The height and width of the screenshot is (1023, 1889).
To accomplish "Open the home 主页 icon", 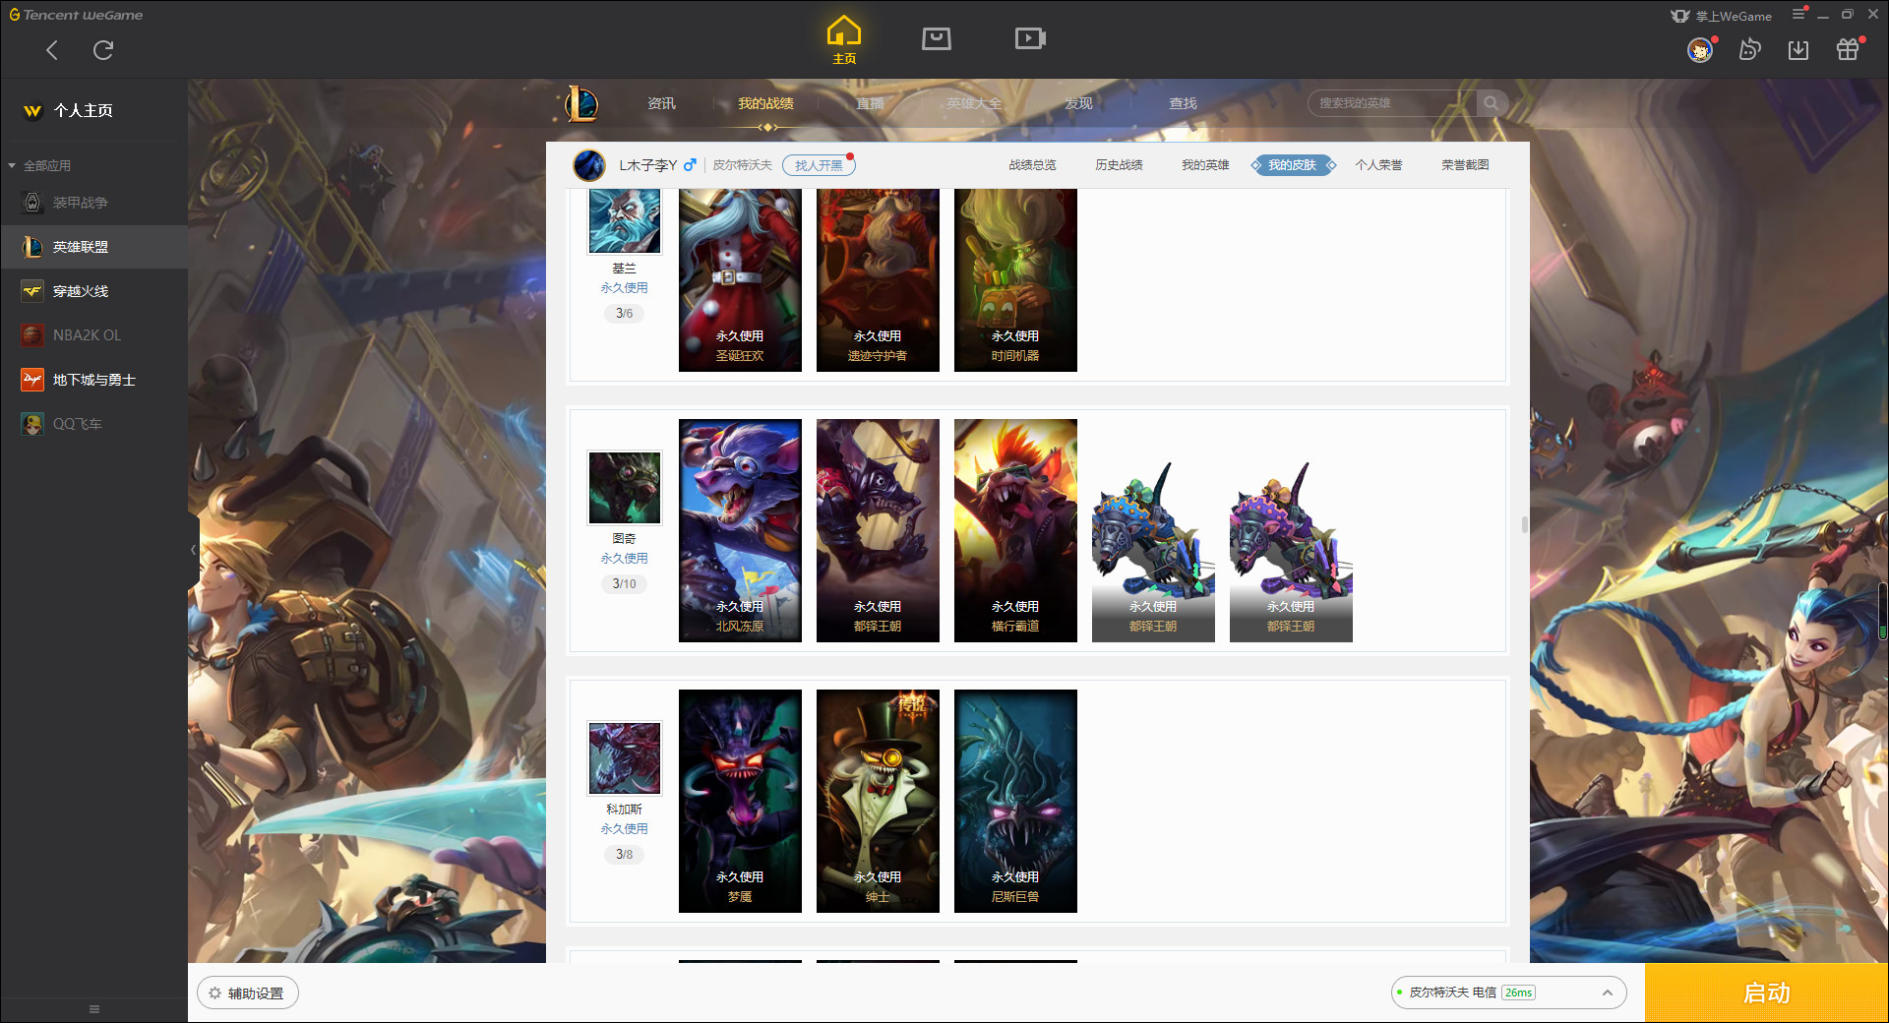I will click(844, 40).
